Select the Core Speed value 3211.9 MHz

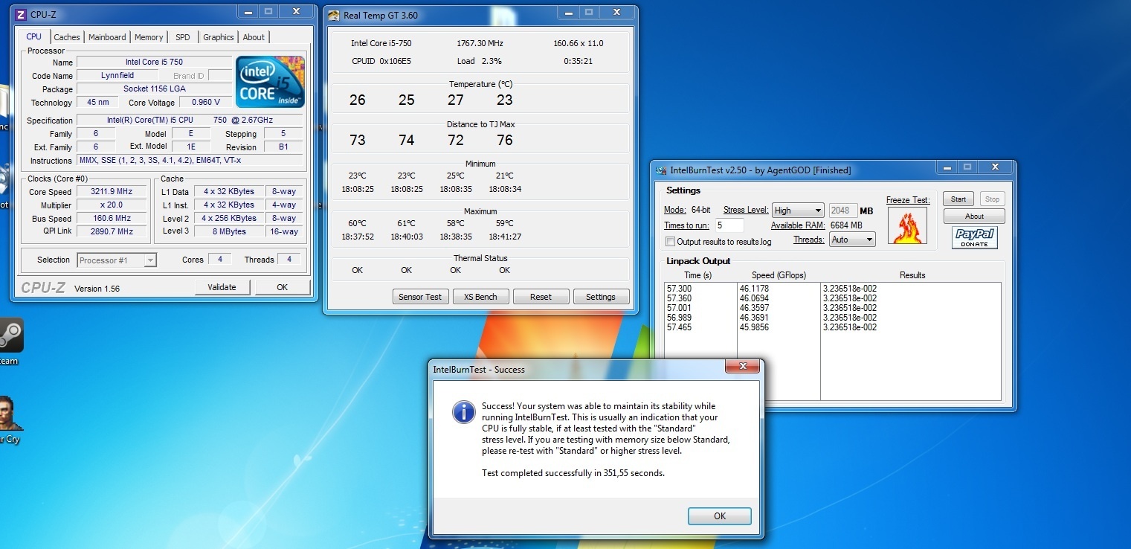tap(112, 192)
